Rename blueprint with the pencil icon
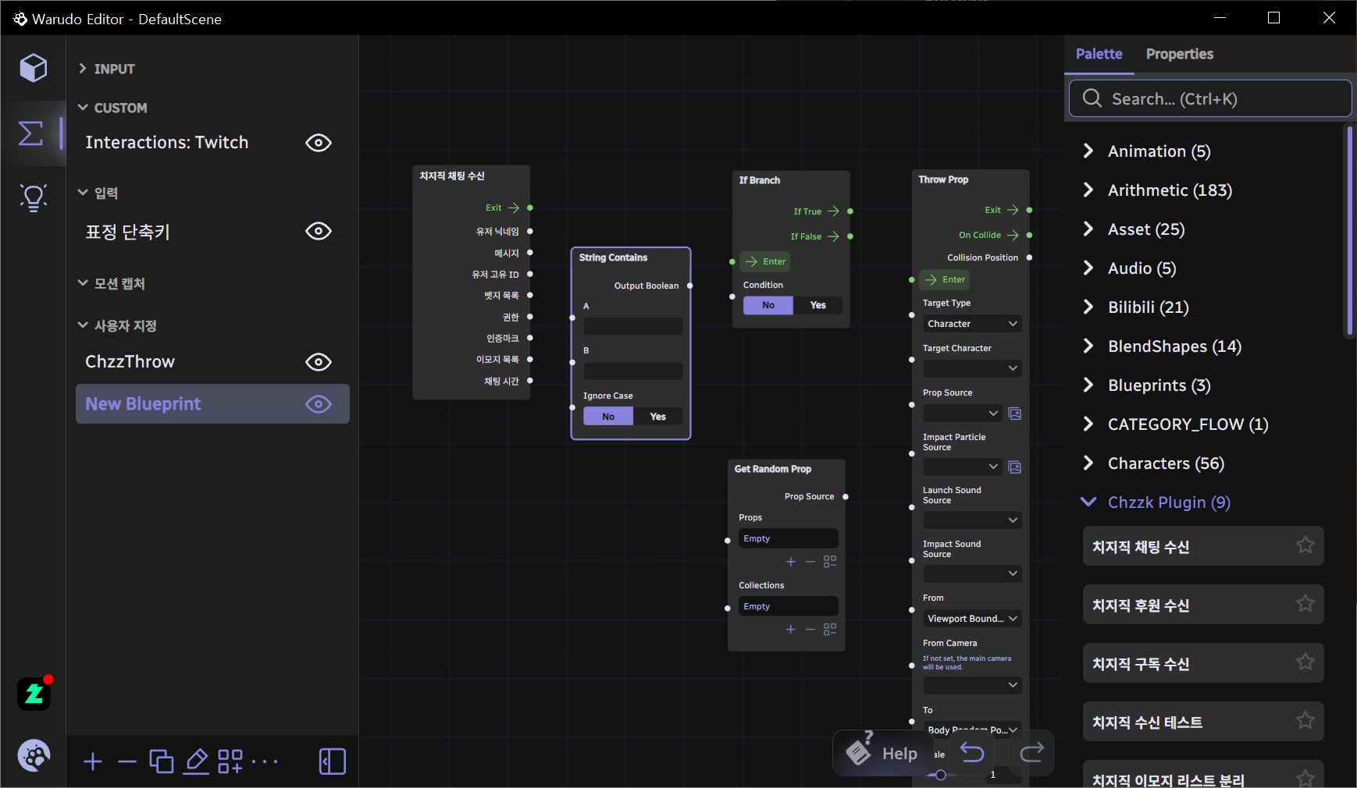1357x788 pixels. point(196,761)
